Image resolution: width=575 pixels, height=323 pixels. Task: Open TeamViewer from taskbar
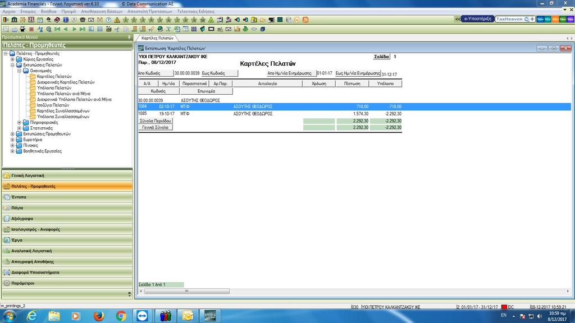[143, 316]
